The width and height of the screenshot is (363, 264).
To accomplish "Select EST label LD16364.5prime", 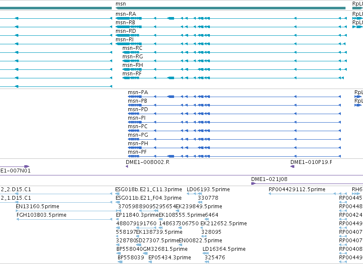I will 224,250.
